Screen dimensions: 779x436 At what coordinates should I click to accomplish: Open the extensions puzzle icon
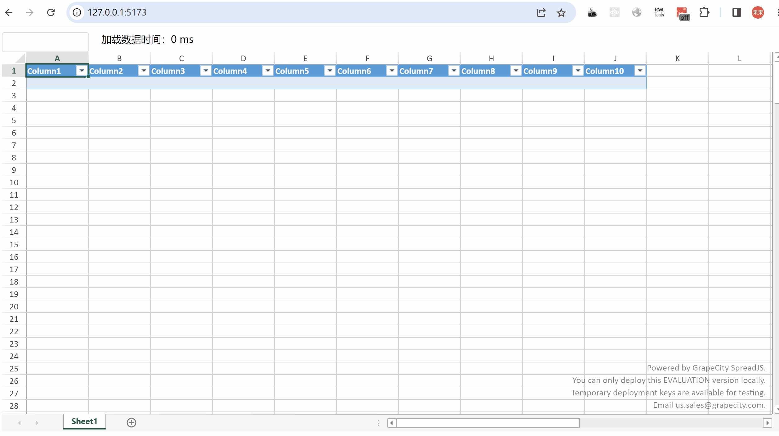[704, 12]
